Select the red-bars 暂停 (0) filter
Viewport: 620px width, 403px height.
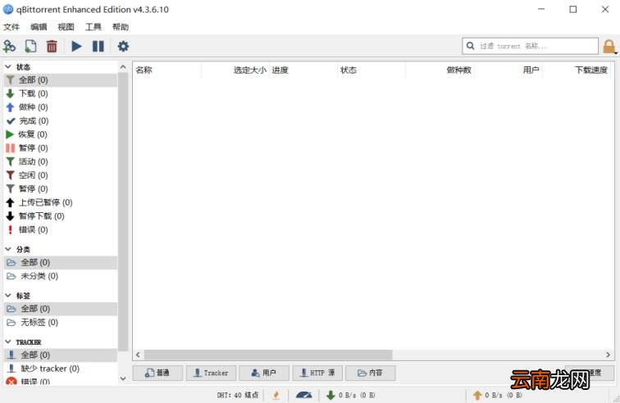point(61,148)
